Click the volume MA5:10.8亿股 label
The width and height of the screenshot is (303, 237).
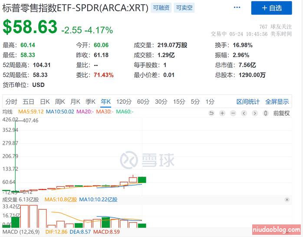(x=60, y=200)
